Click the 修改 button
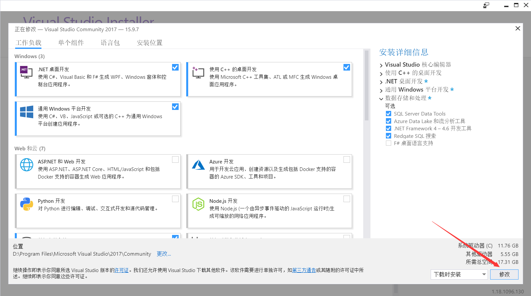The width and height of the screenshot is (531, 296). pos(504,274)
